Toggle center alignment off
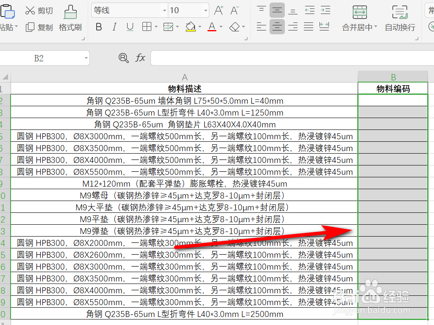 coord(277,26)
